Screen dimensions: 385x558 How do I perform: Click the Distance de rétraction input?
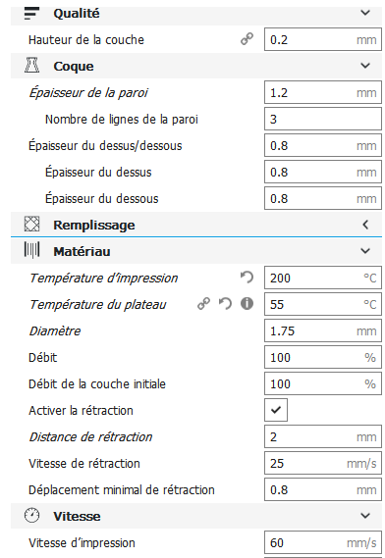click(x=323, y=436)
